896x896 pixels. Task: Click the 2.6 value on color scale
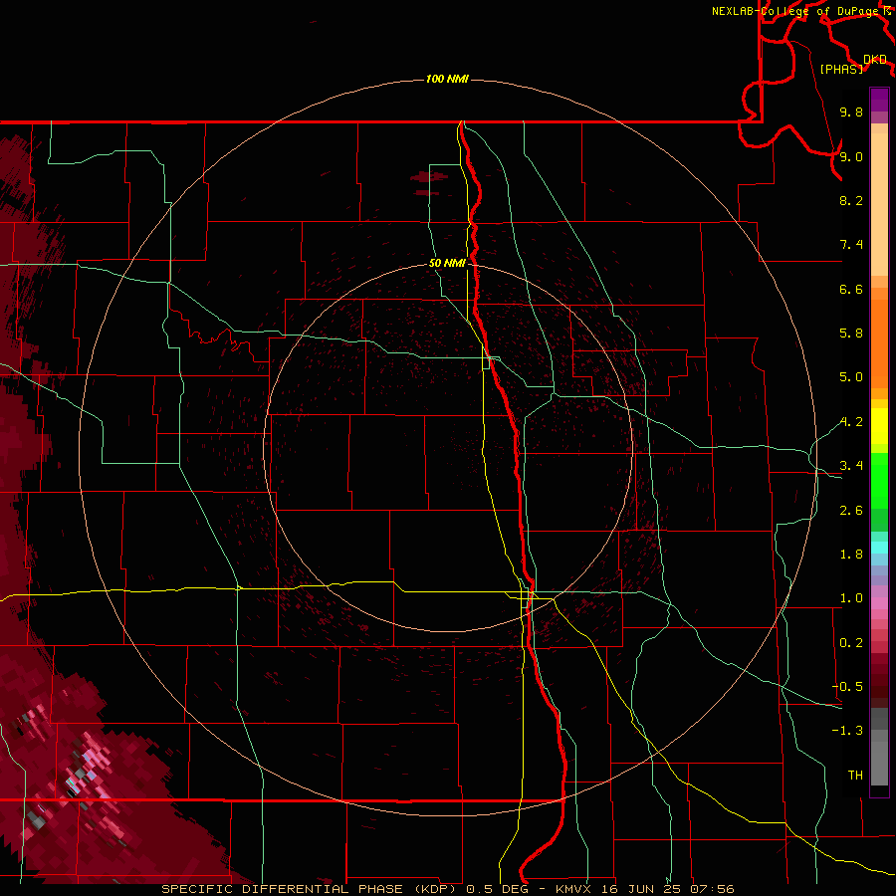tap(851, 511)
